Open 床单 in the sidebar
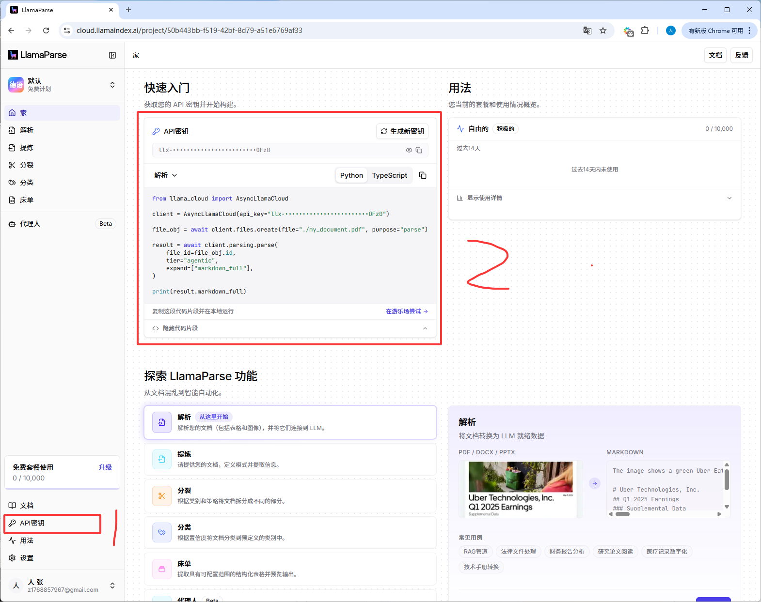The height and width of the screenshot is (602, 761). pos(63,200)
